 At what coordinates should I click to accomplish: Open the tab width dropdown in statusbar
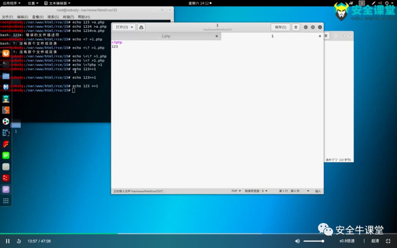coord(256,191)
